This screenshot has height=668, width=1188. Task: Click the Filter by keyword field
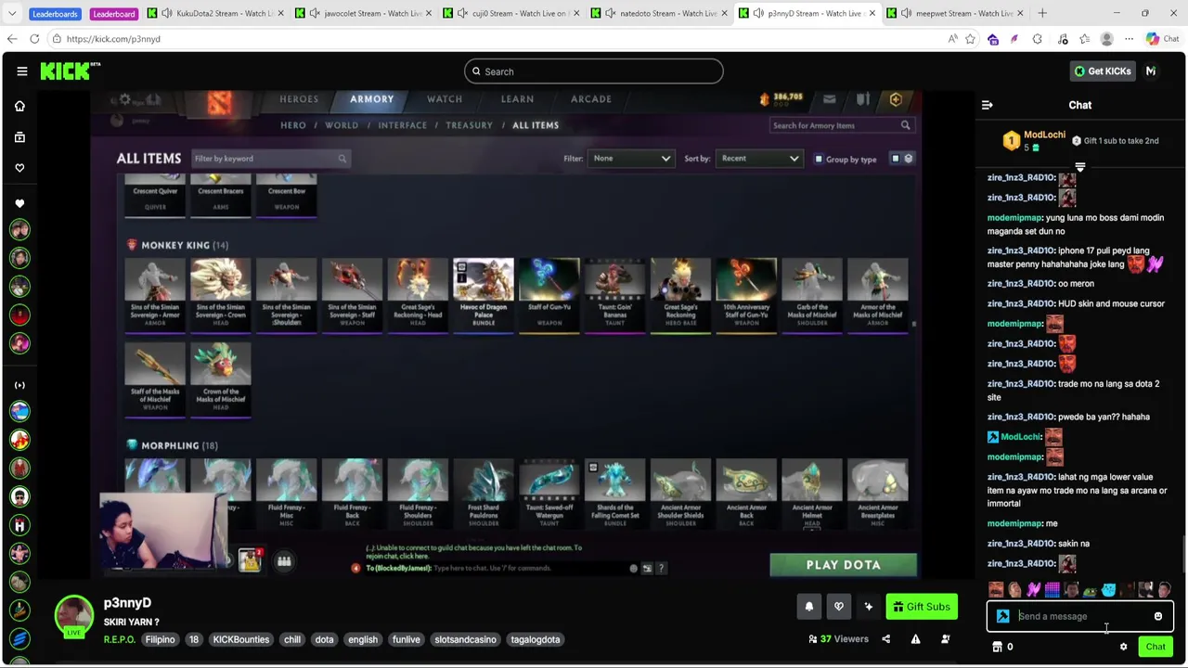(x=270, y=159)
